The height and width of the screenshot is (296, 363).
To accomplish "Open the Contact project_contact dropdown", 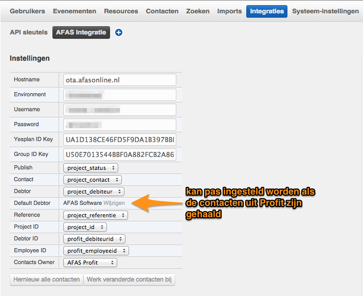I will click(93, 180).
